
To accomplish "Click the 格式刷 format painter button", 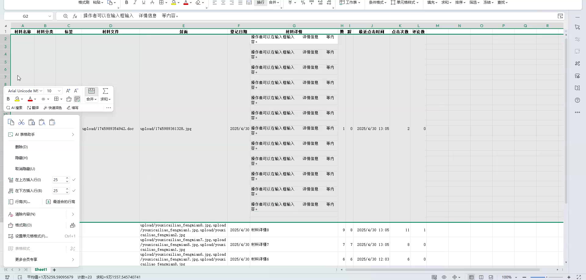I will coord(84,2).
